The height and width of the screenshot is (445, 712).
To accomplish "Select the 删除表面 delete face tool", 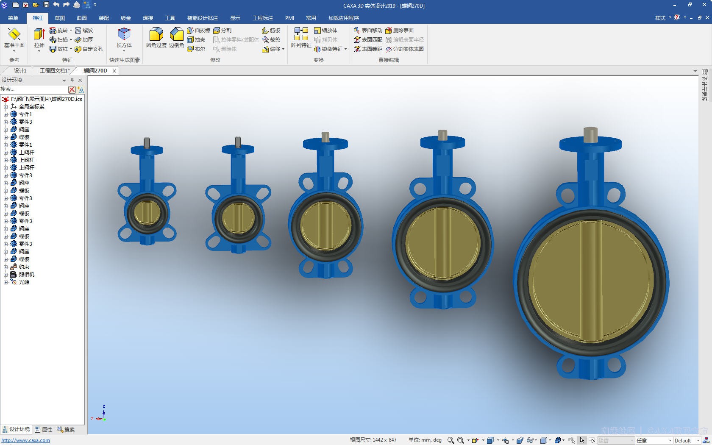I will 400,31.
